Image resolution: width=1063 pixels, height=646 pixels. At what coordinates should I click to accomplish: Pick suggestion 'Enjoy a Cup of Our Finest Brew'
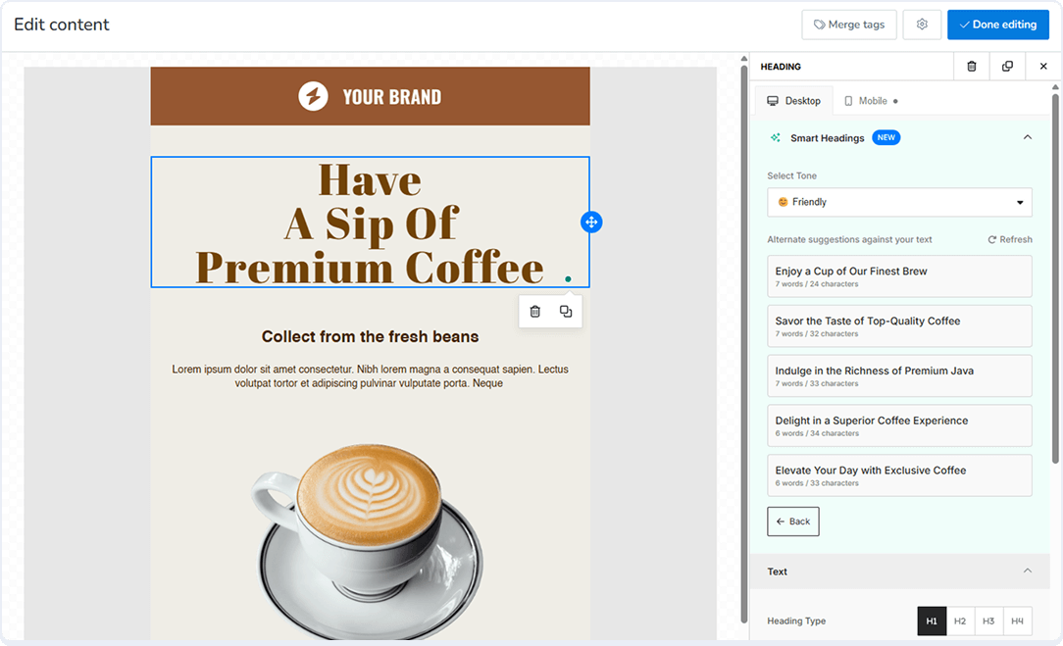coord(899,275)
